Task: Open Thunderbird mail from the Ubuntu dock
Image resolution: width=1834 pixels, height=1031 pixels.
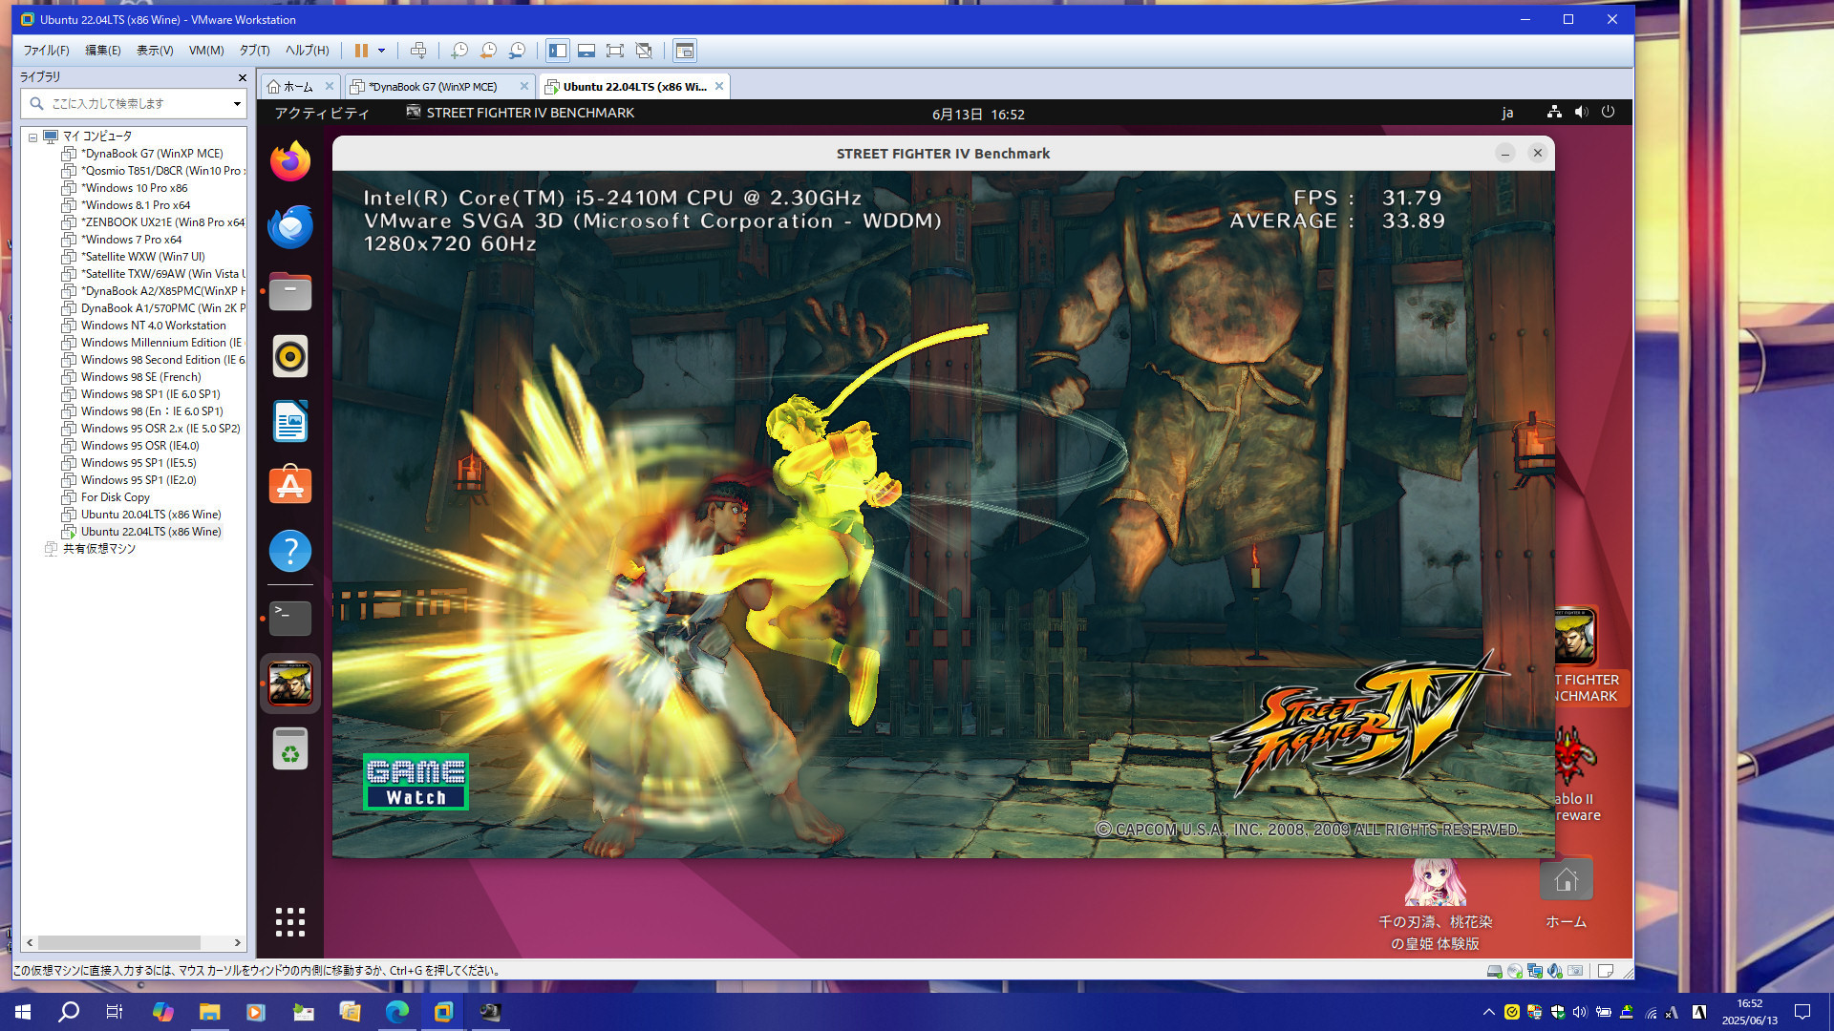Action: pos(290,226)
